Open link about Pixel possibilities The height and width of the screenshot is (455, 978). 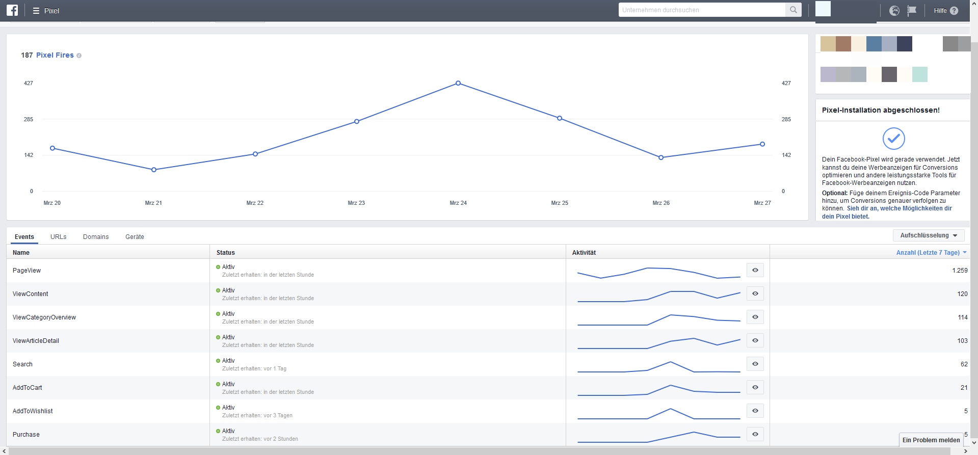[x=887, y=212]
